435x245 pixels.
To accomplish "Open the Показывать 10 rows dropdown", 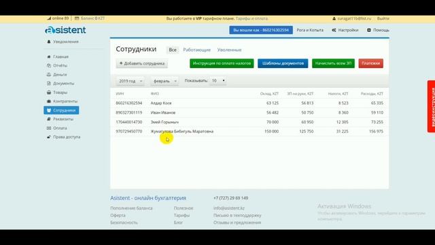I will (217, 80).
